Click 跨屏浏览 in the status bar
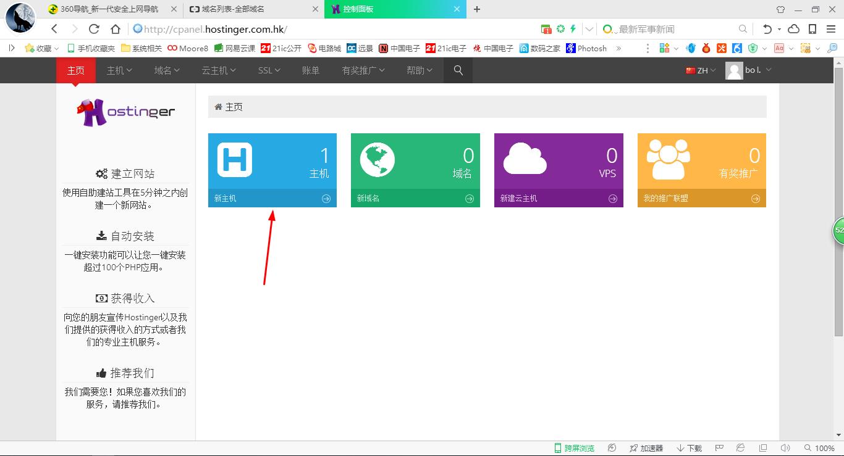This screenshot has width=844, height=456. pyautogui.click(x=574, y=448)
